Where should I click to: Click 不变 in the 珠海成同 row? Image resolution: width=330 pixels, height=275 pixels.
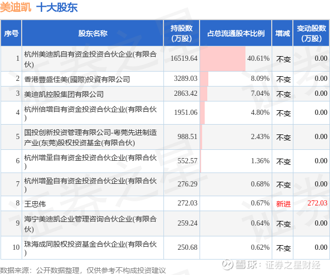point(283,248)
